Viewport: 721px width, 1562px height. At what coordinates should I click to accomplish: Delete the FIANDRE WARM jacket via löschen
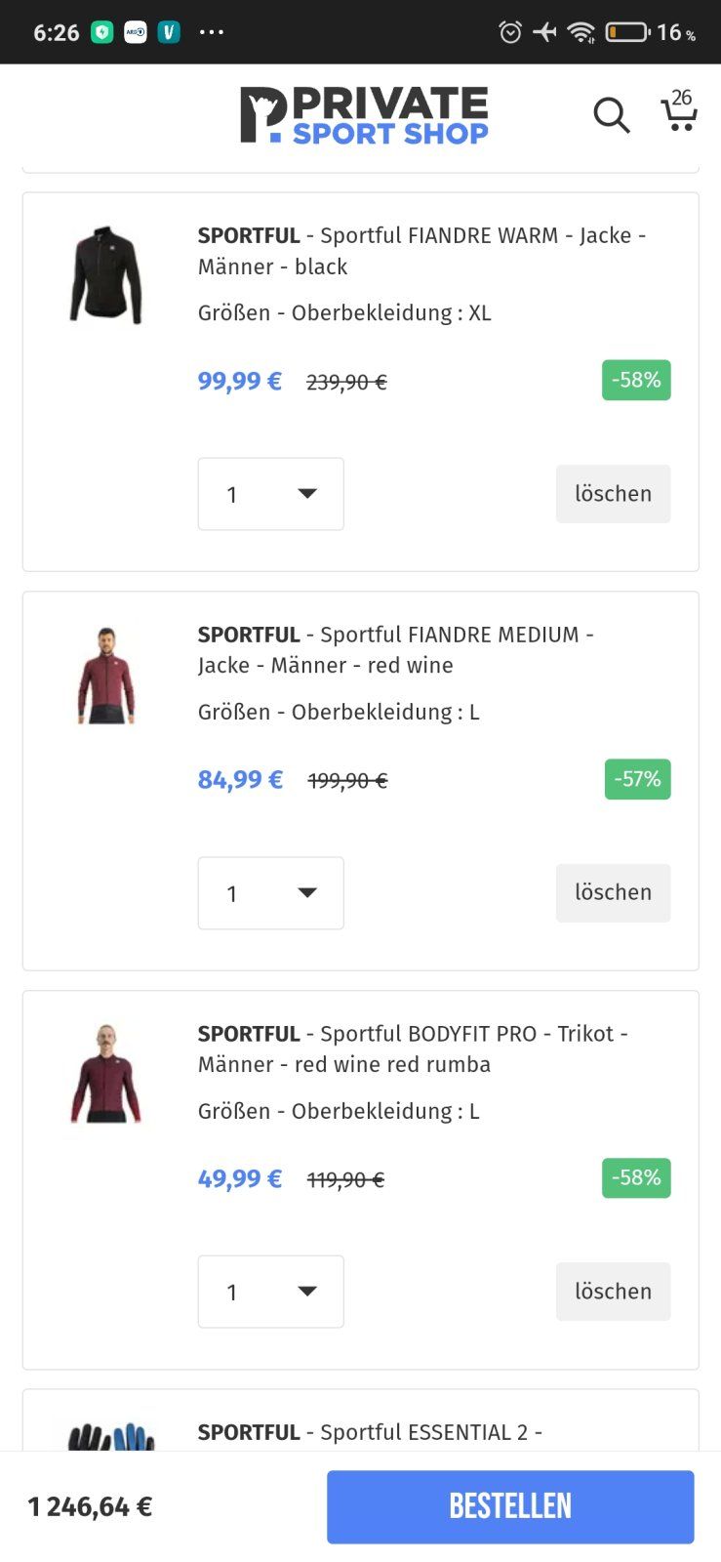pos(613,494)
